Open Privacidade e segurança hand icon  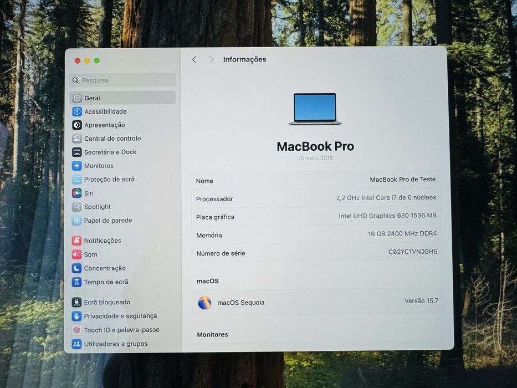coord(77,316)
